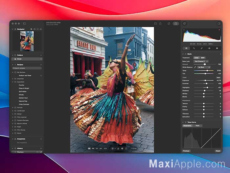Expand the Portrait recipes folder

12,108
